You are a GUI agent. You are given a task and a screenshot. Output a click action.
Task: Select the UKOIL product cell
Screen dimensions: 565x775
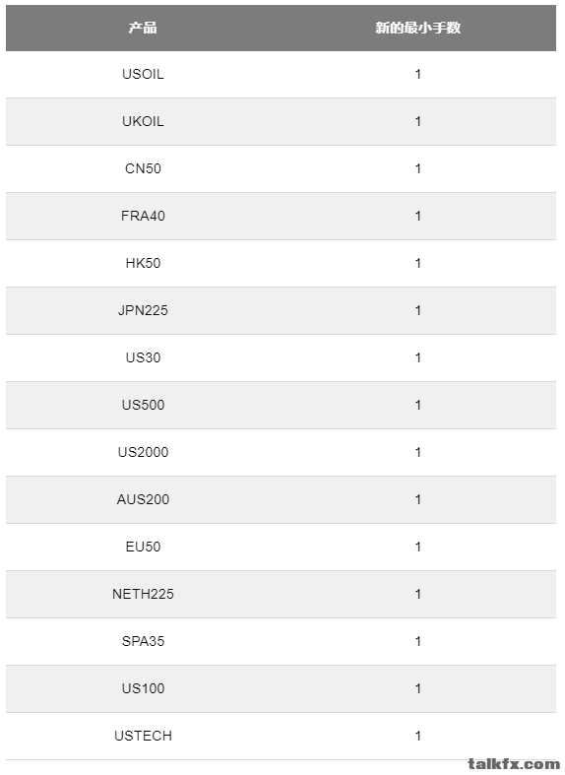coord(143,121)
